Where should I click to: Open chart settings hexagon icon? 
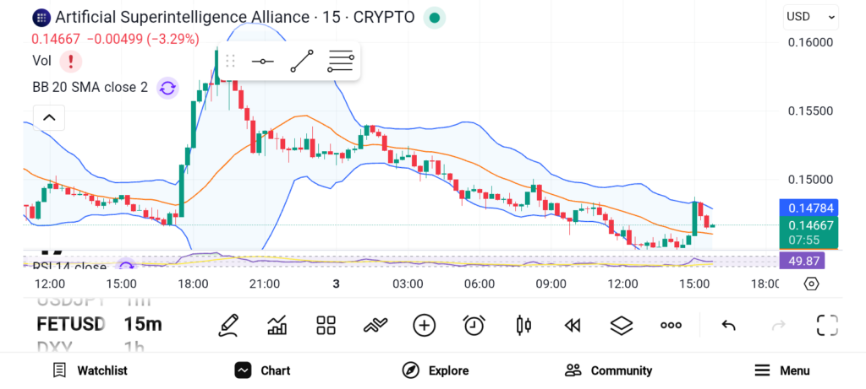point(811,284)
